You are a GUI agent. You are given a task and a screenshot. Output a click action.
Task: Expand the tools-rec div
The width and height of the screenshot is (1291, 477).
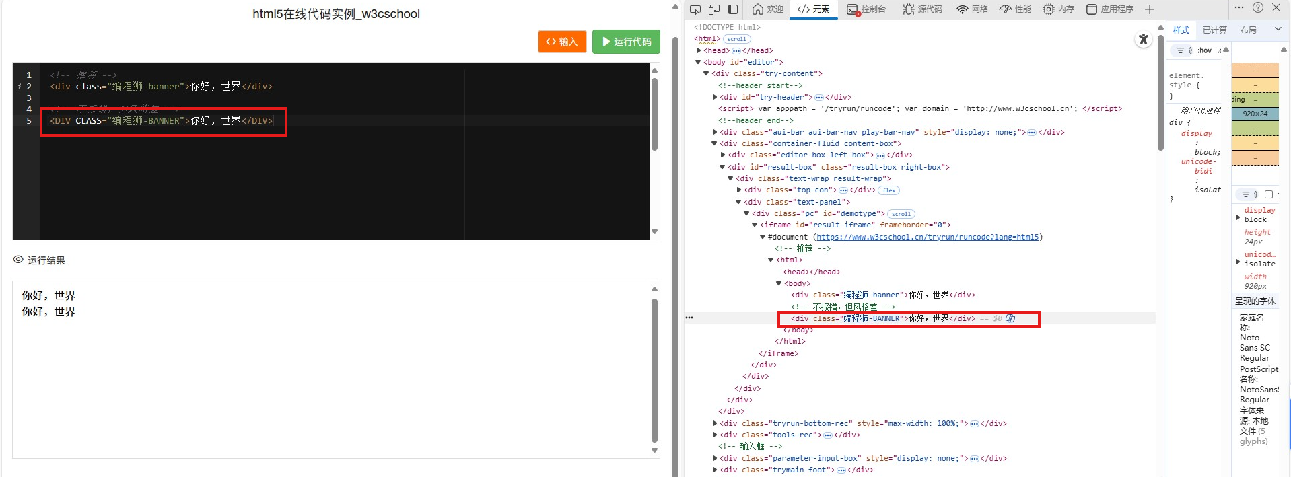pyautogui.click(x=714, y=435)
